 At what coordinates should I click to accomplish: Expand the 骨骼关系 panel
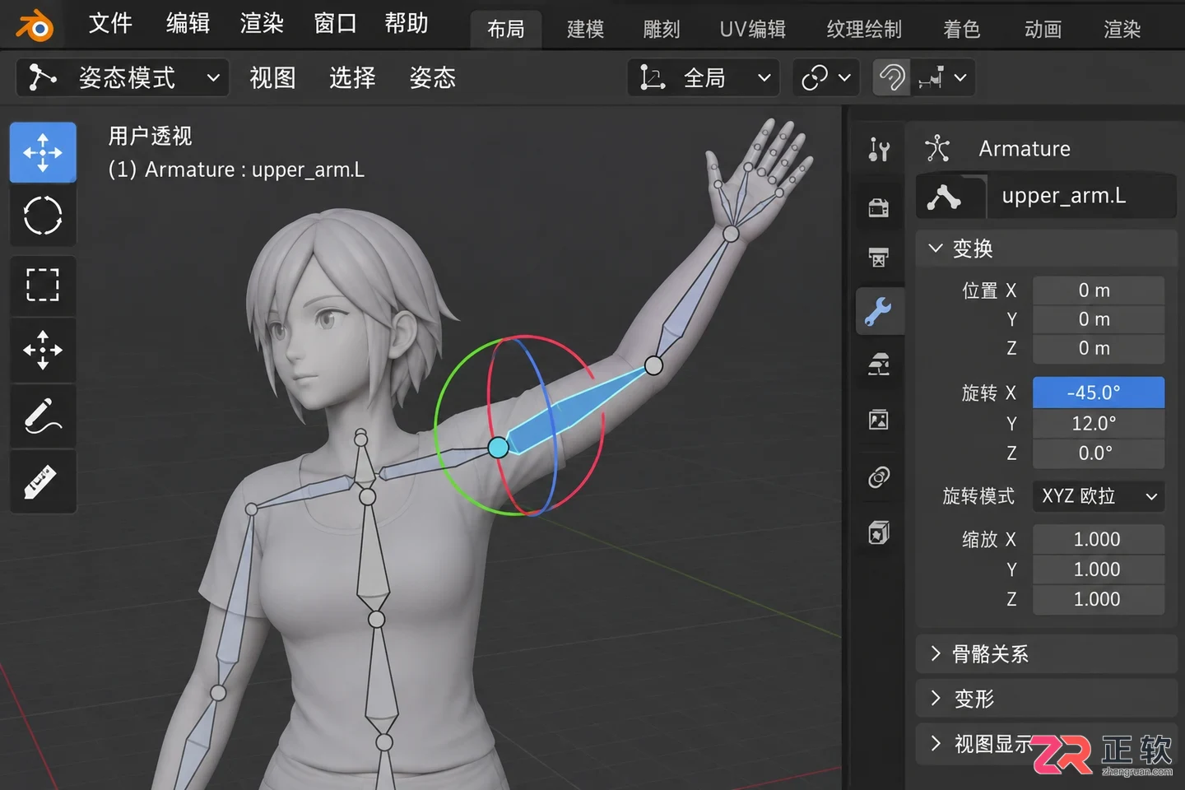click(x=1046, y=654)
